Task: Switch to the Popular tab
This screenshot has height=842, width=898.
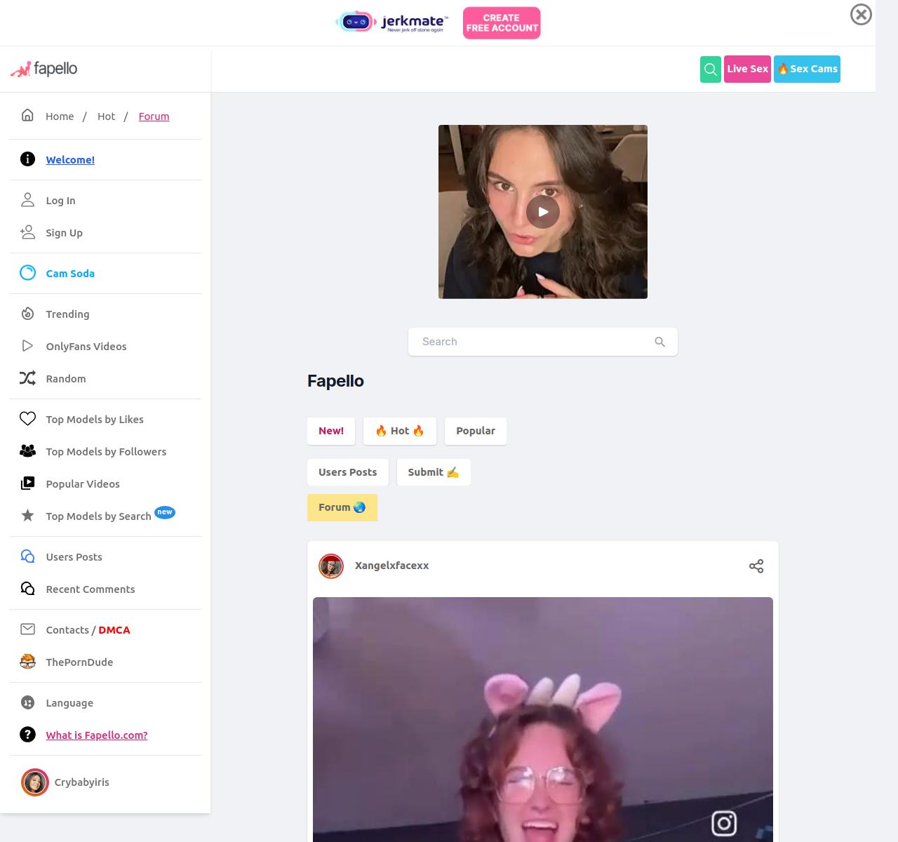Action: pos(475,431)
